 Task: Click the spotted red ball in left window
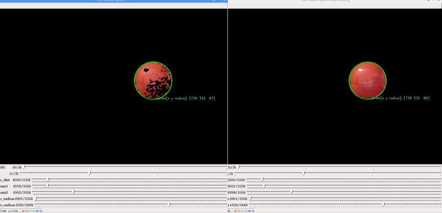click(x=153, y=81)
